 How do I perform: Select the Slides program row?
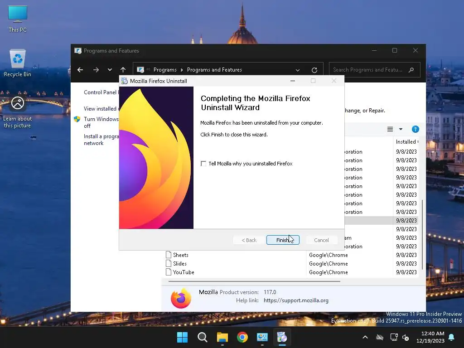[291, 264]
